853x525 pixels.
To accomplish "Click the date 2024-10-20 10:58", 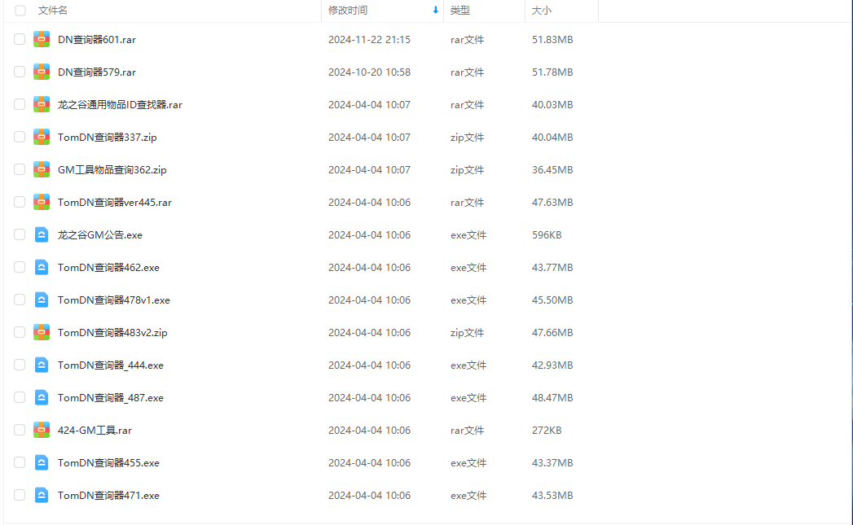I will click(369, 72).
